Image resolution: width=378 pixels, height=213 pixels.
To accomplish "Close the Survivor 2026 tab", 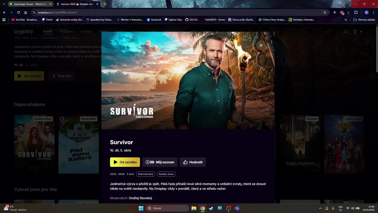I will click(97, 4).
